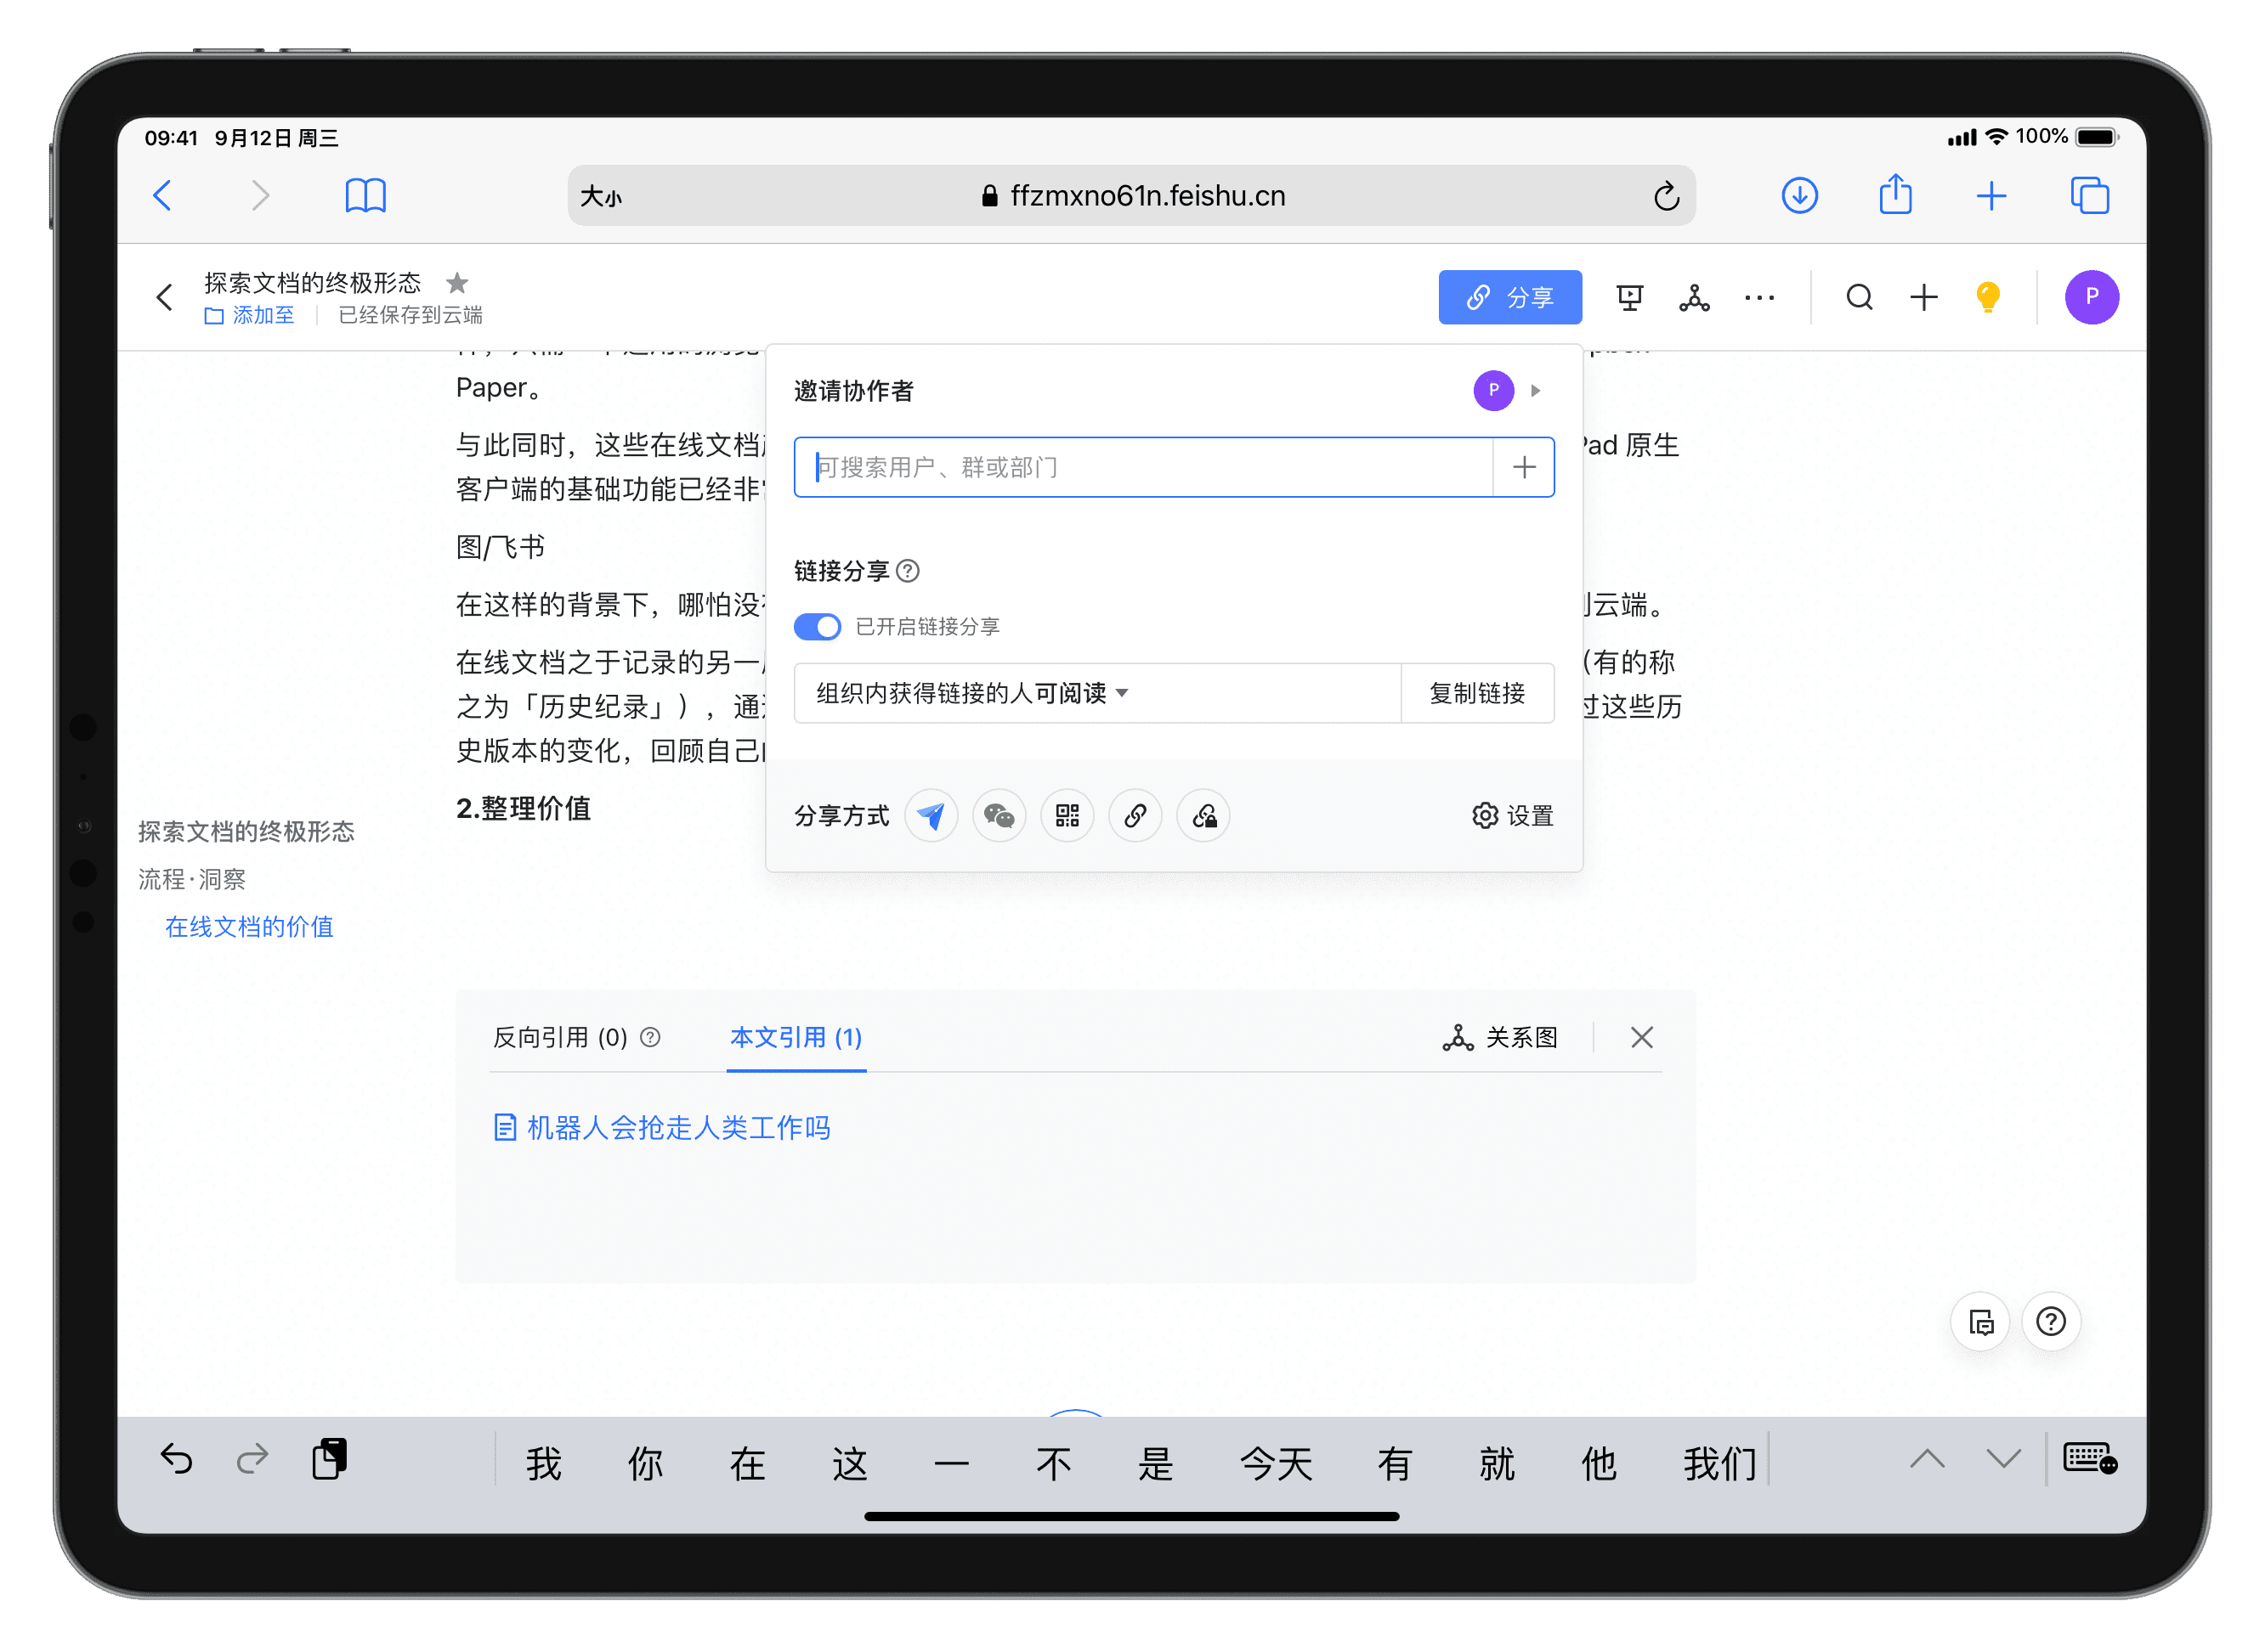This screenshot has height=1652, width=2265.
Task: Select suggestion 今天
Action: tap(1276, 1464)
